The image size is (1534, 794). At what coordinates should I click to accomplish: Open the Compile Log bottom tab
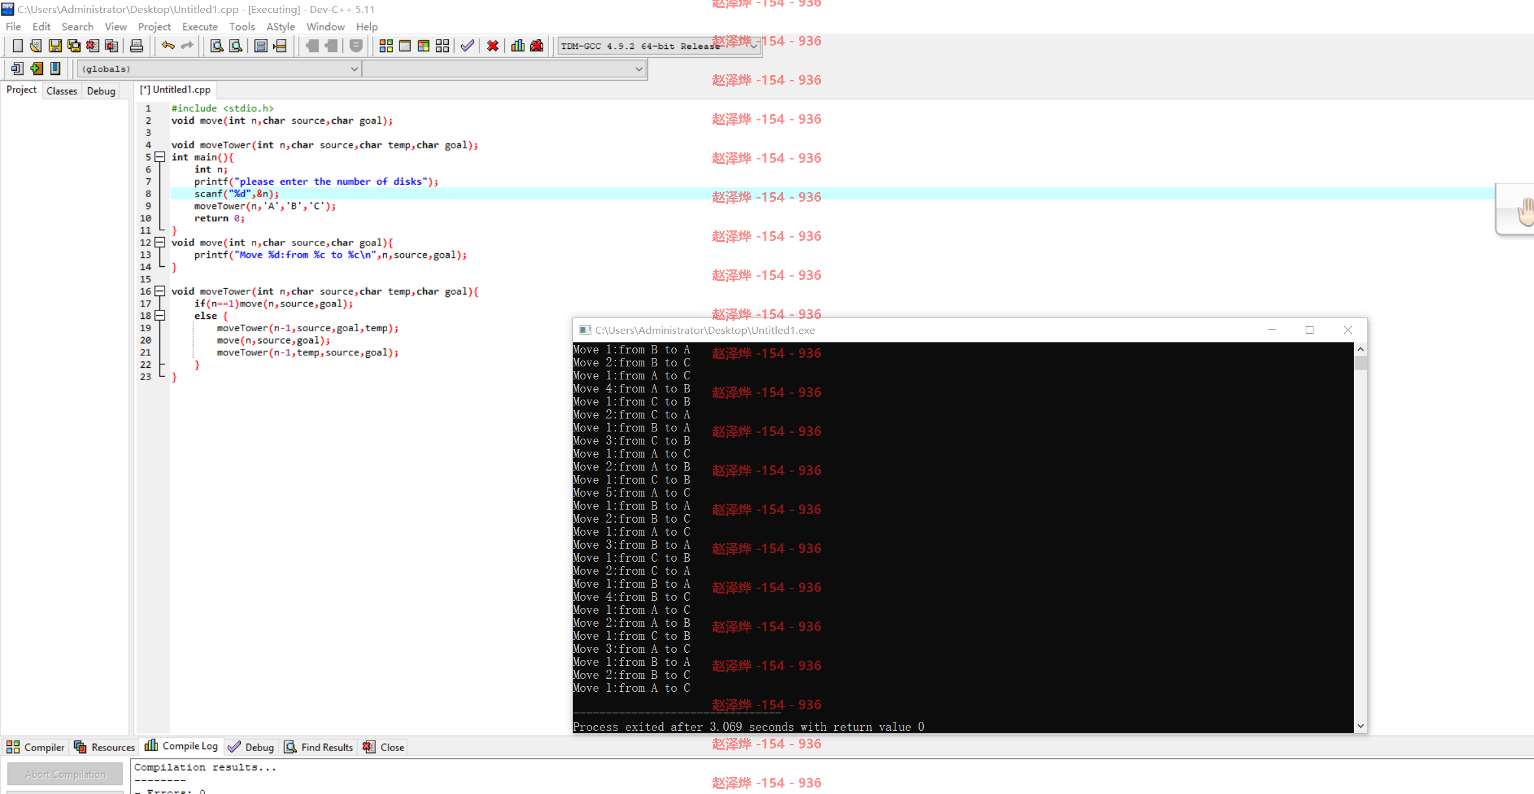pos(182,746)
